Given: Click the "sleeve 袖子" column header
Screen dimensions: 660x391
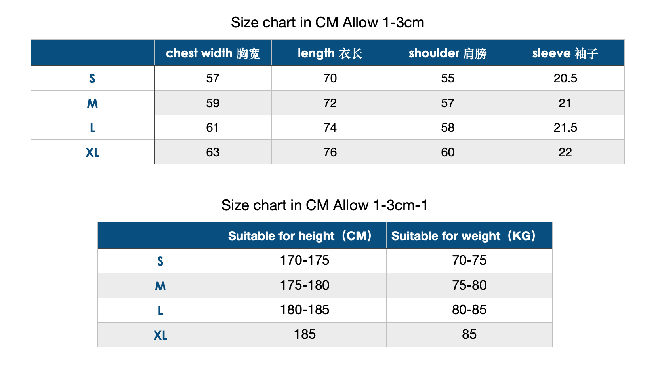Looking at the screenshot, I should (565, 53).
